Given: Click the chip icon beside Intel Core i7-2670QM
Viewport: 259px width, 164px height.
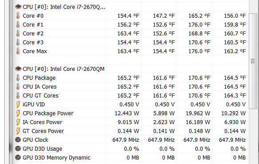Looking at the screenshot, I should (18, 69).
